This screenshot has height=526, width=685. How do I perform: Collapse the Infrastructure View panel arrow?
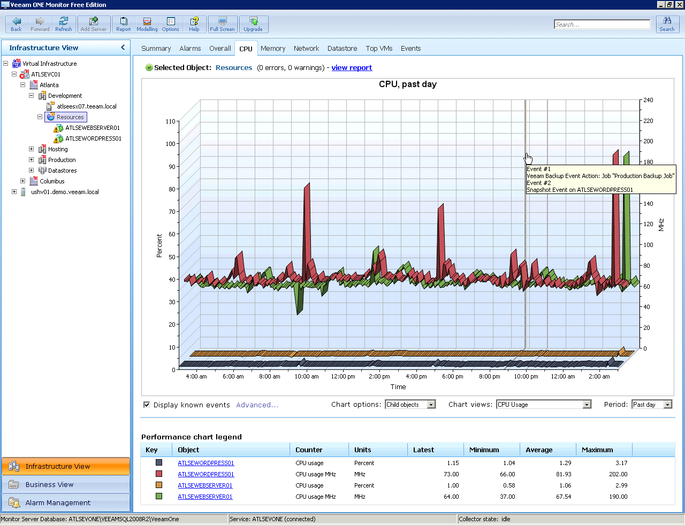point(123,48)
